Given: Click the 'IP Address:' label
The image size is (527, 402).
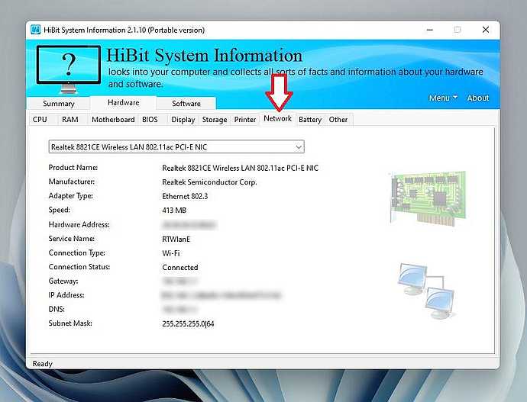Looking at the screenshot, I should pyautogui.click(x=66, y=295).
